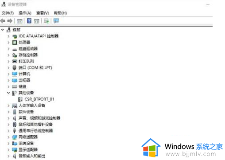Expand the 软件设备 node

coord(8,112)
